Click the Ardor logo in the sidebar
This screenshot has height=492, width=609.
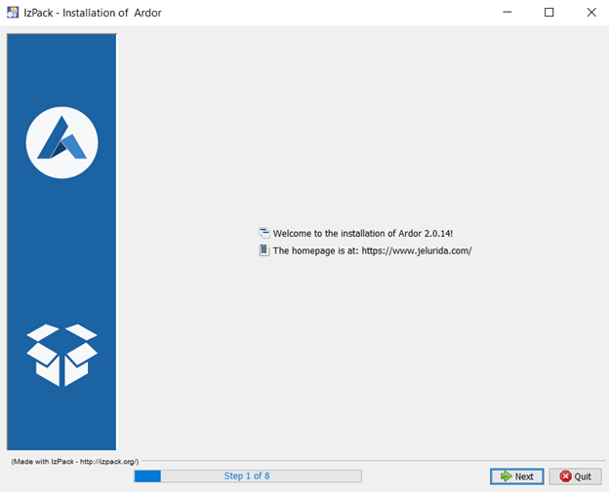coord(61,143)
